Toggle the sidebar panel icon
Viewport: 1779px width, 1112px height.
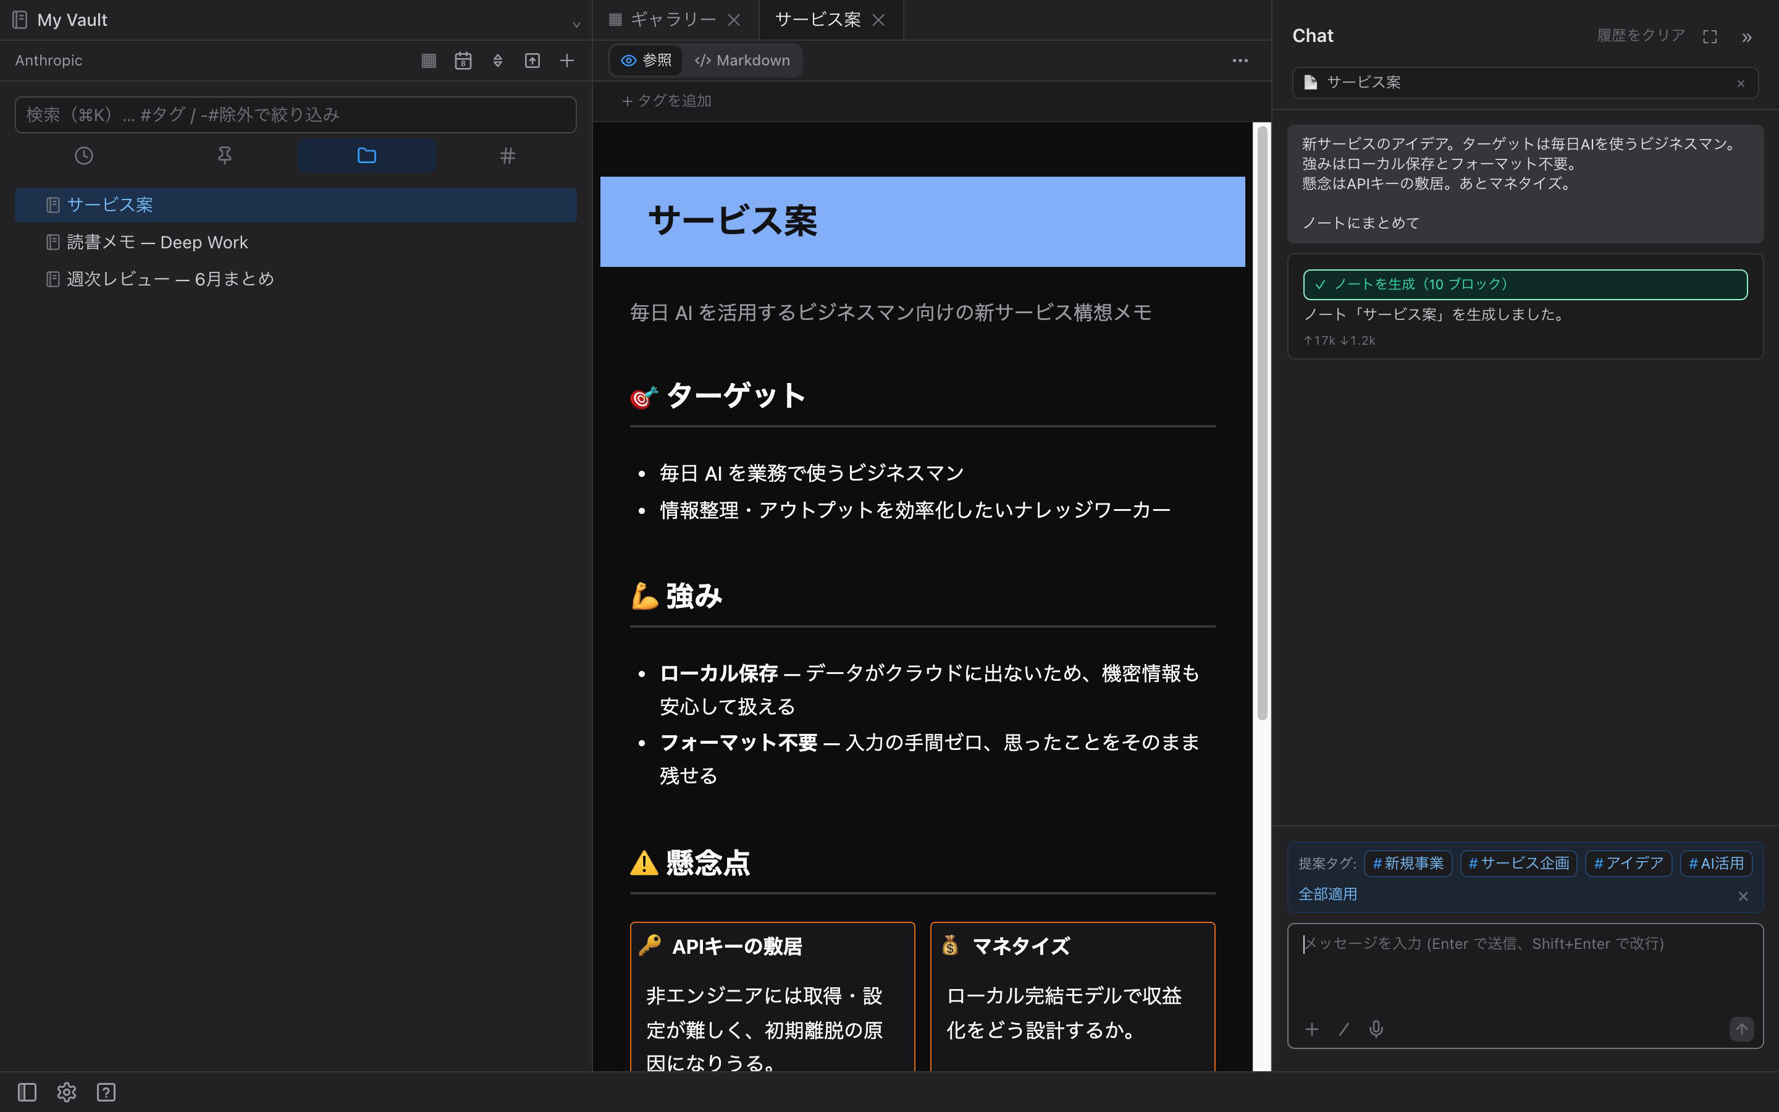tap(27, 1092)
